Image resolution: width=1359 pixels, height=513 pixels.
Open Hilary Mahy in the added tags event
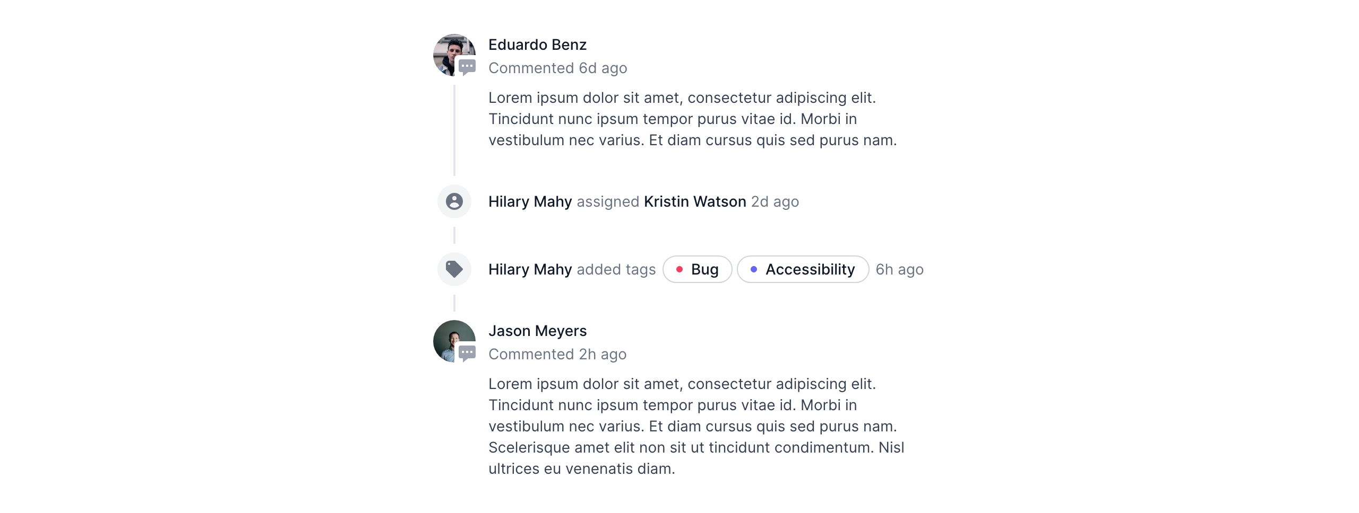coord(530,270)
